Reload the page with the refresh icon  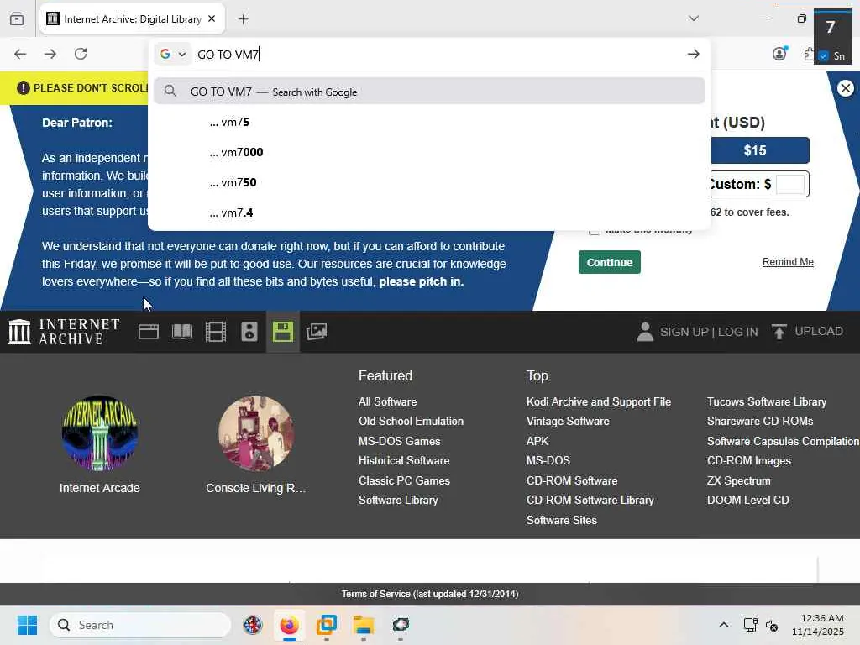pyautogui.click(x=81, y=54)
